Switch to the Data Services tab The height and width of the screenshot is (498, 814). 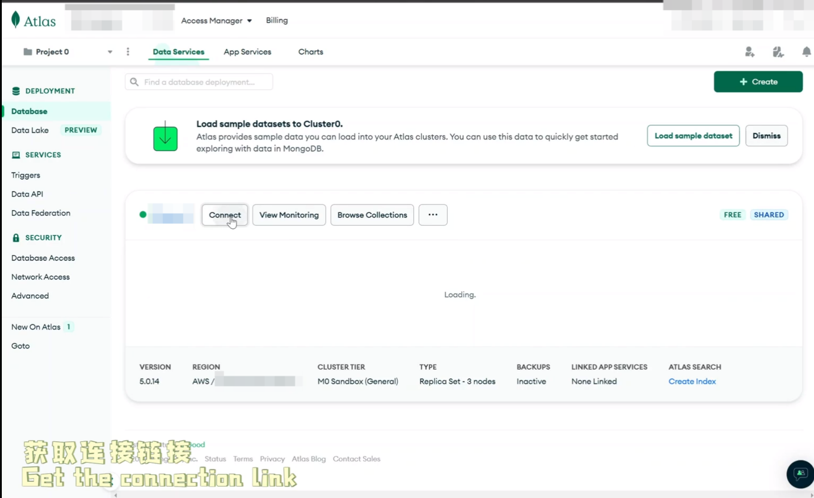click(178, 52)
